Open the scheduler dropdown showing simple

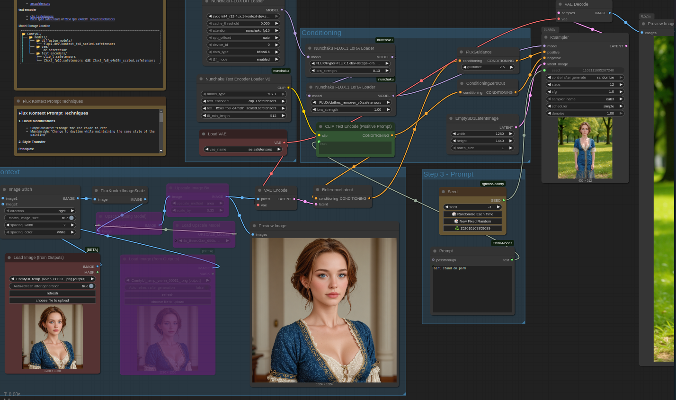pyautogui.click(x=585, y=107)
